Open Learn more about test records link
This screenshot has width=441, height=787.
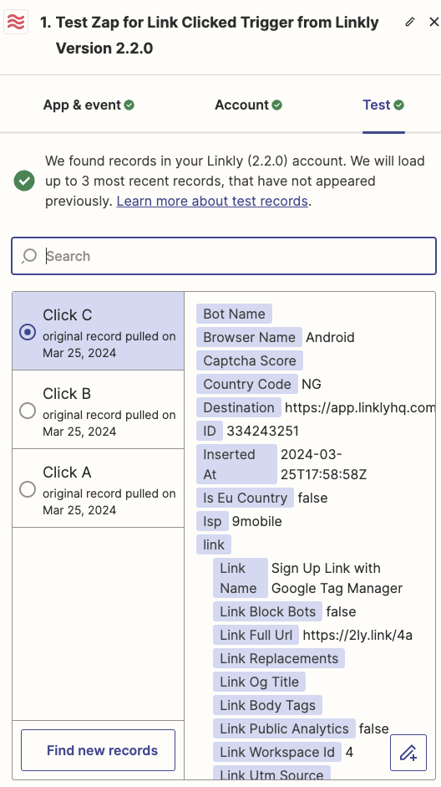coord(212,201)
